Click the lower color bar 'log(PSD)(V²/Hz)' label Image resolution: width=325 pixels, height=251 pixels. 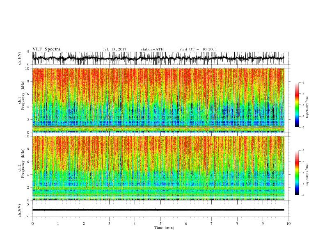coord(307,175)
